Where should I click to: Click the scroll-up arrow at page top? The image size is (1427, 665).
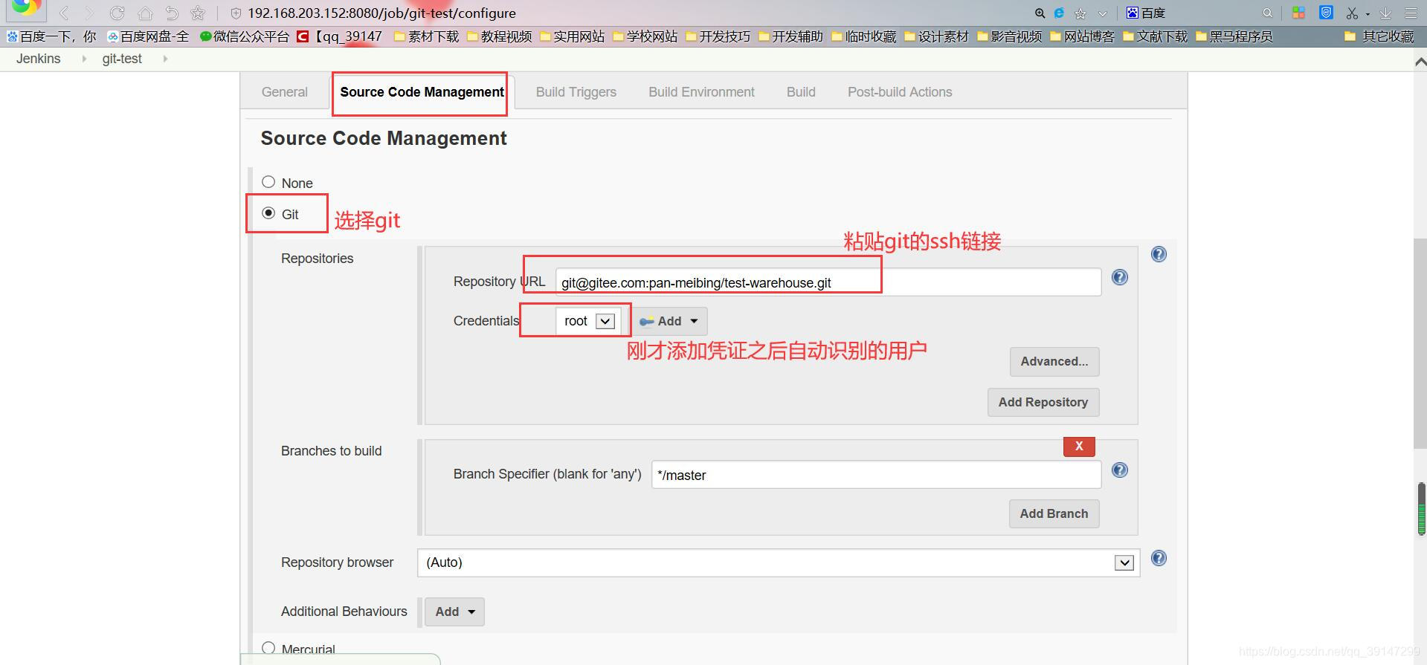pyautogui.click(x=1420, y=63)
